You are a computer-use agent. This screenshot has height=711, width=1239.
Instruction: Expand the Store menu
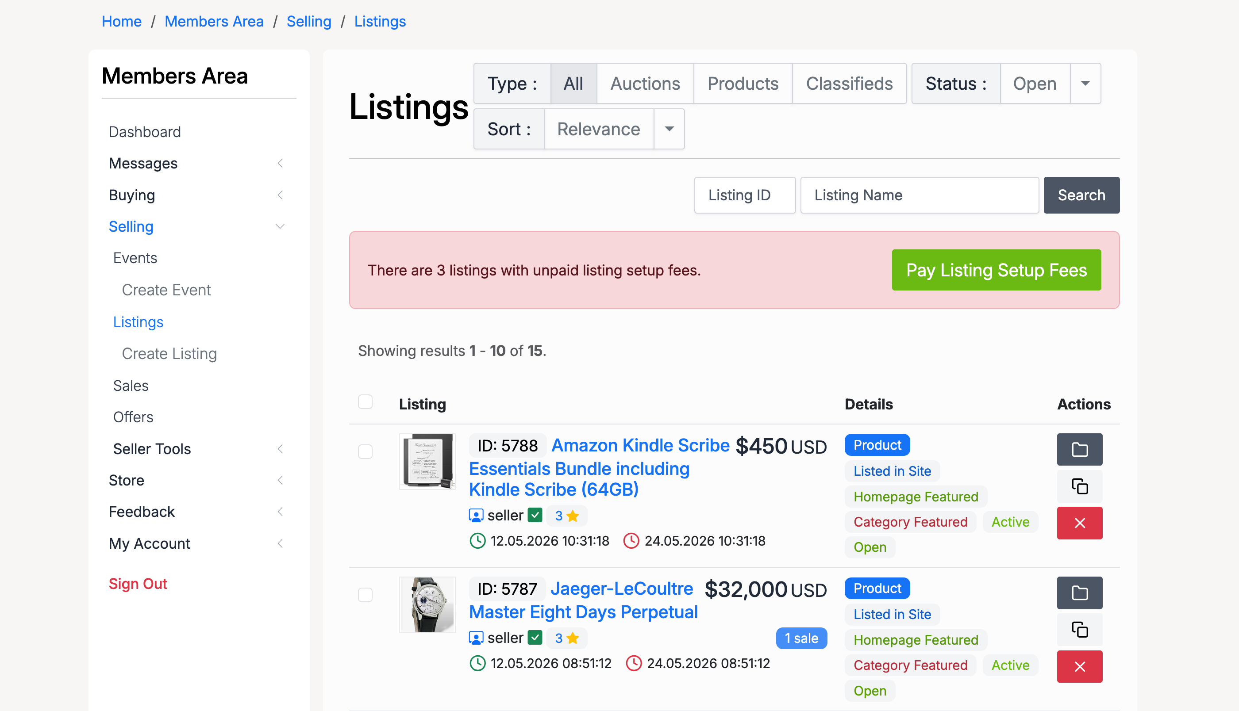pos(196,480)
